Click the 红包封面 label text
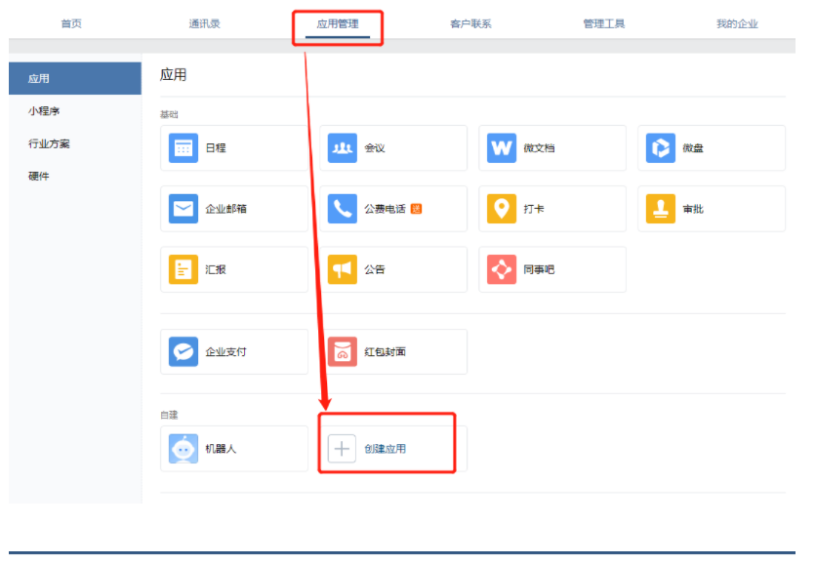 (386, 352)
